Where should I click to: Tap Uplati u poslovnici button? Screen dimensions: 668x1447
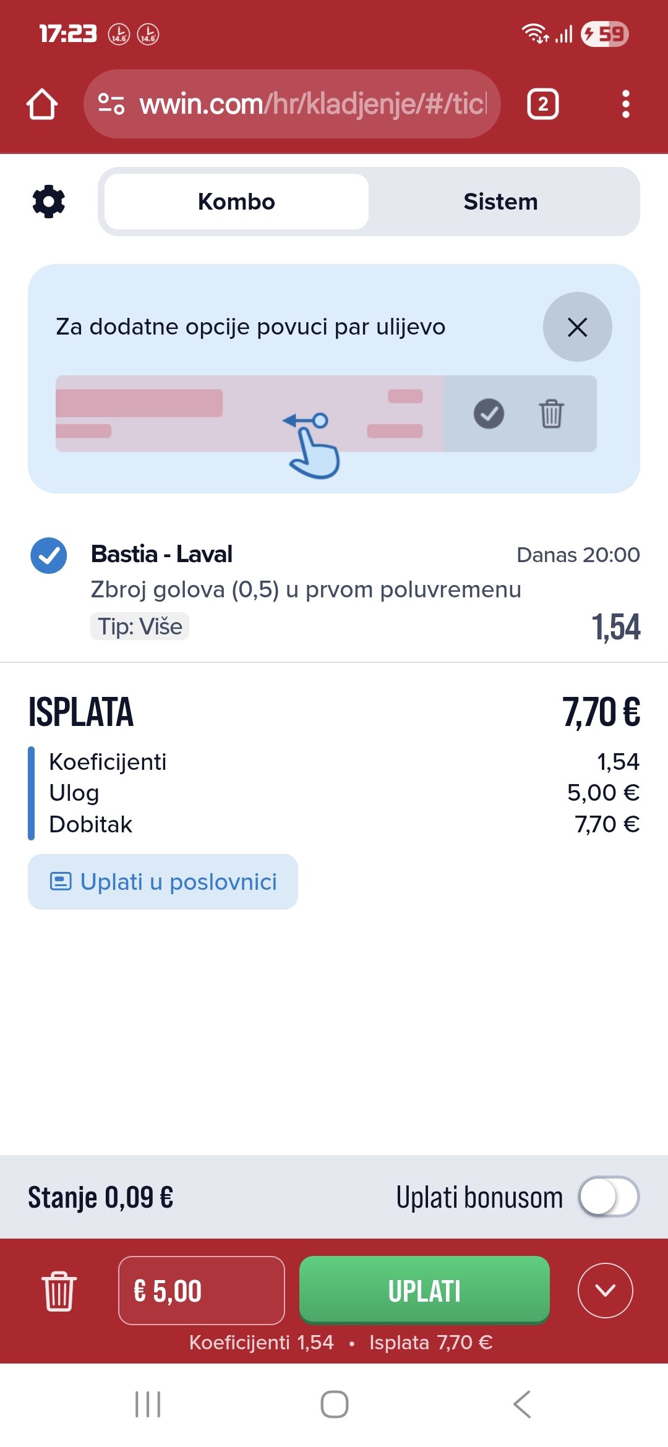(x=163, y=882)
